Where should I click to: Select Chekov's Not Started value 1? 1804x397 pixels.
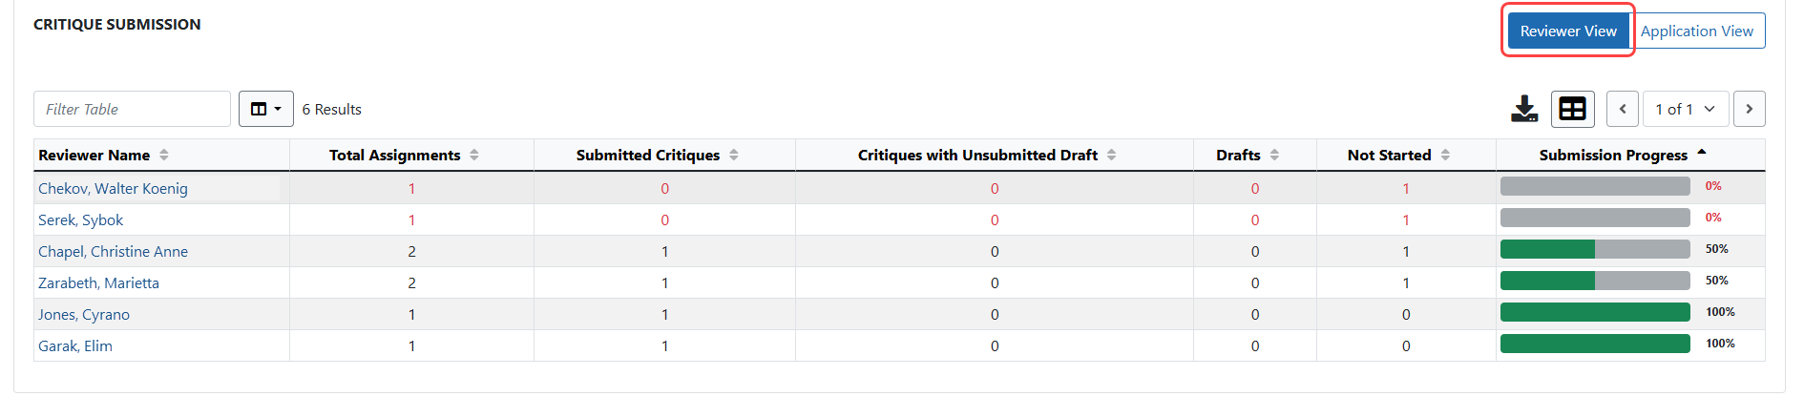coord(1406,188)
